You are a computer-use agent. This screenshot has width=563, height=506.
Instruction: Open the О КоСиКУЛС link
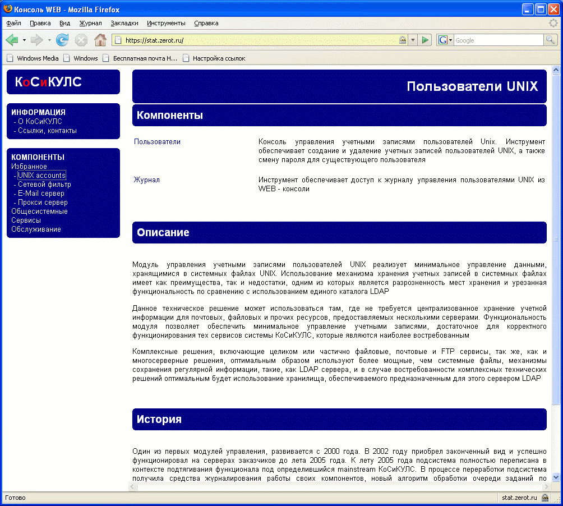click(x=40, y=121)
